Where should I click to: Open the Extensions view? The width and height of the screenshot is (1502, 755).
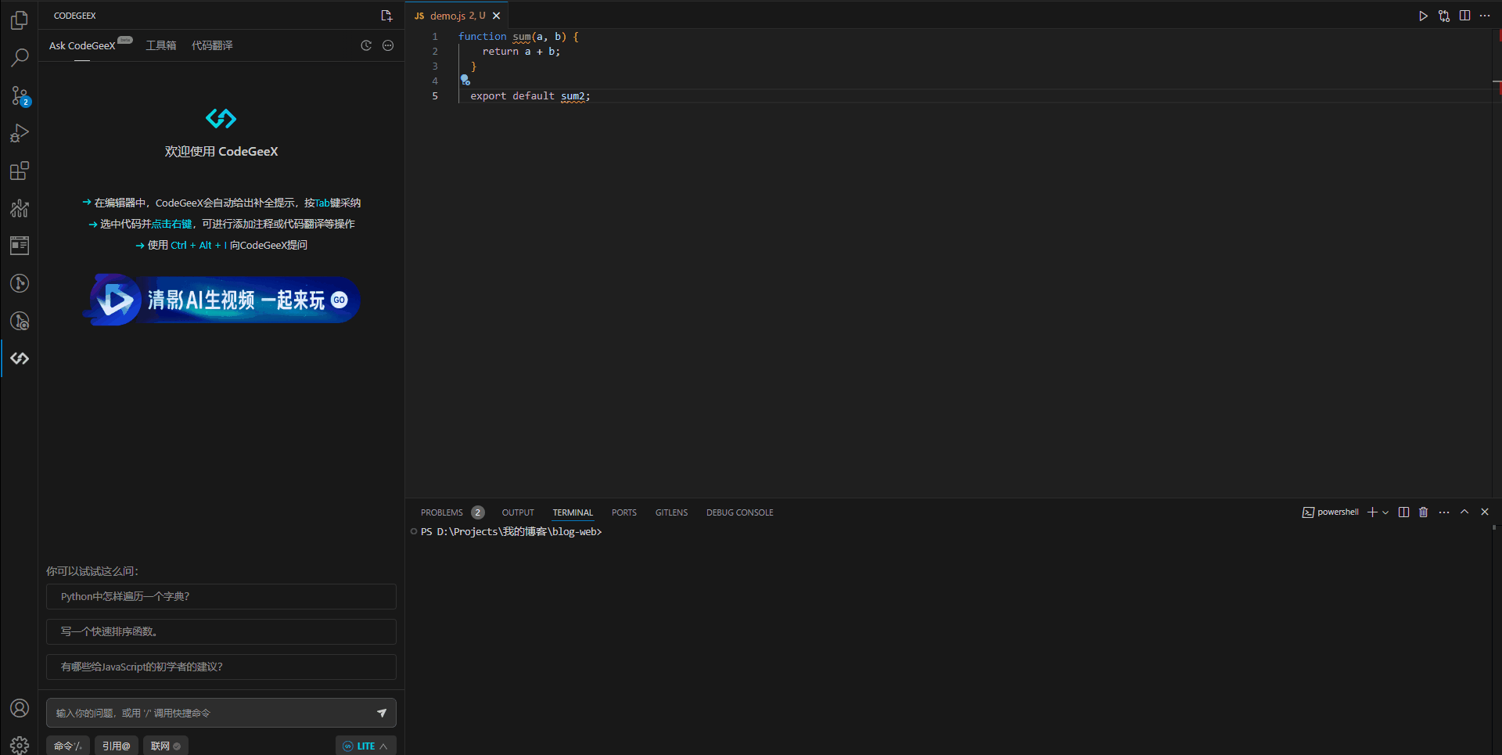pyautogui.click(x=20, y=171)
